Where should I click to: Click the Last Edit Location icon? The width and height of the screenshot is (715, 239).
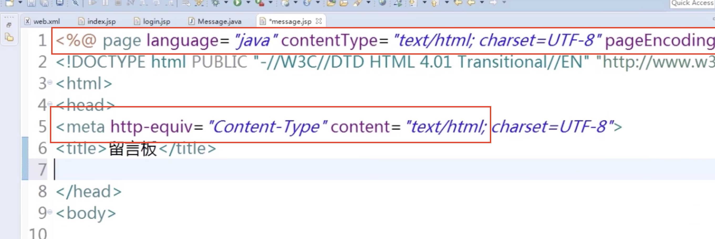point(458,3)
